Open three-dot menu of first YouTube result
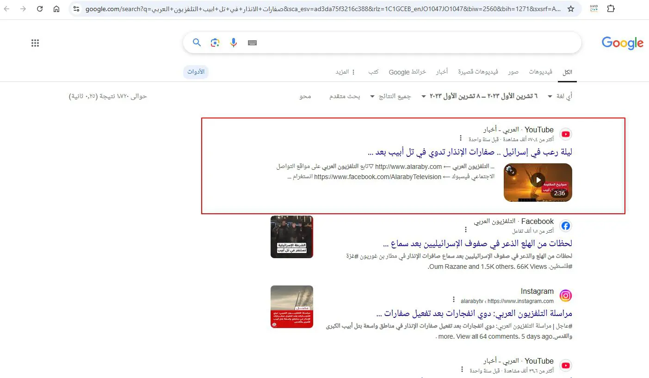 460,138
